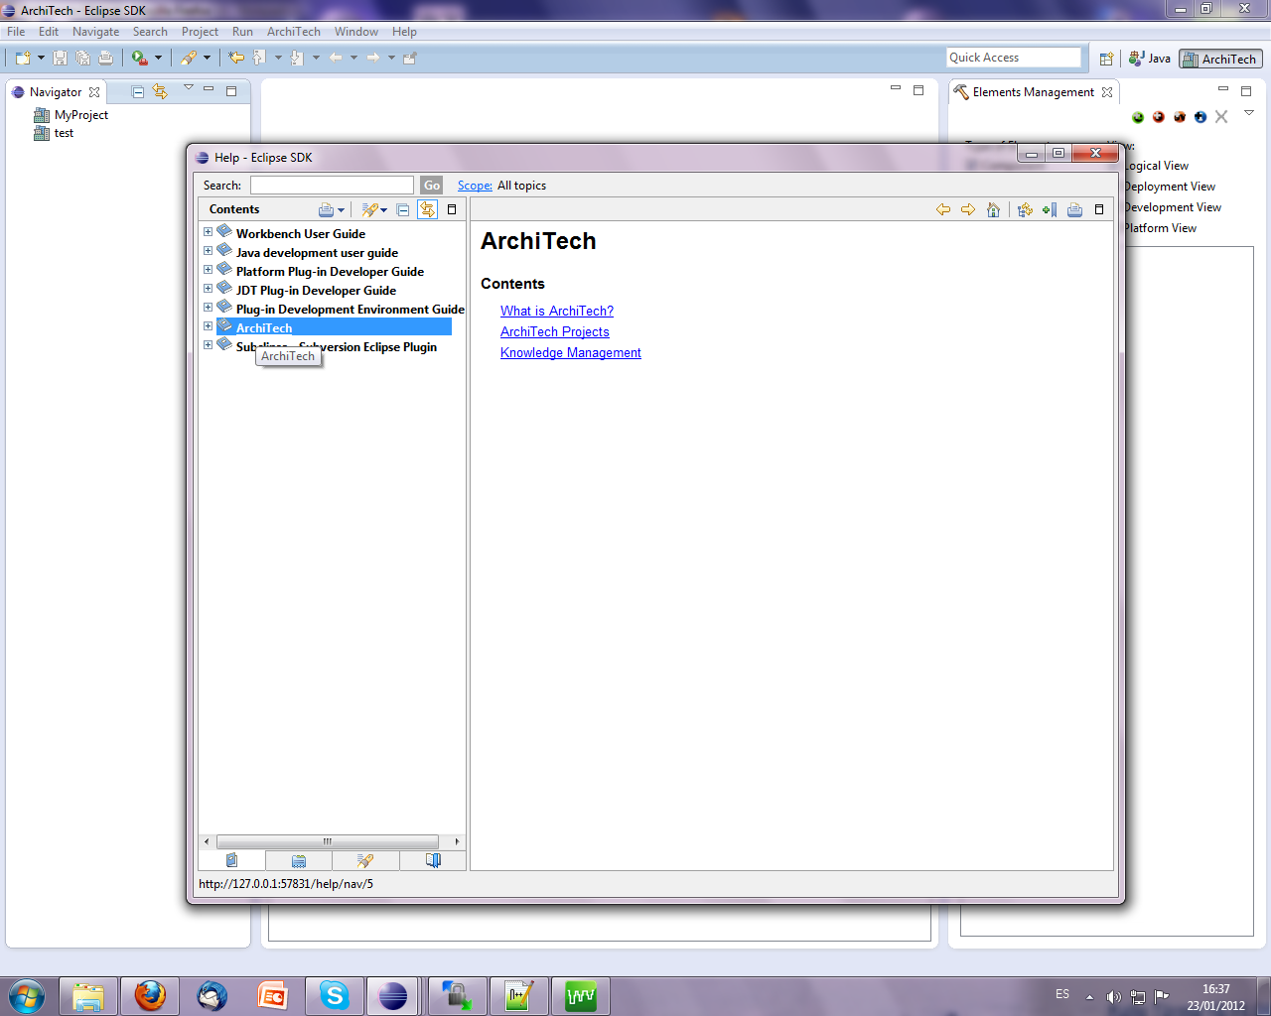Viewport: 1271px width, 1016px height.
Task: Open the Search Results tab icon
Action: 365,860
